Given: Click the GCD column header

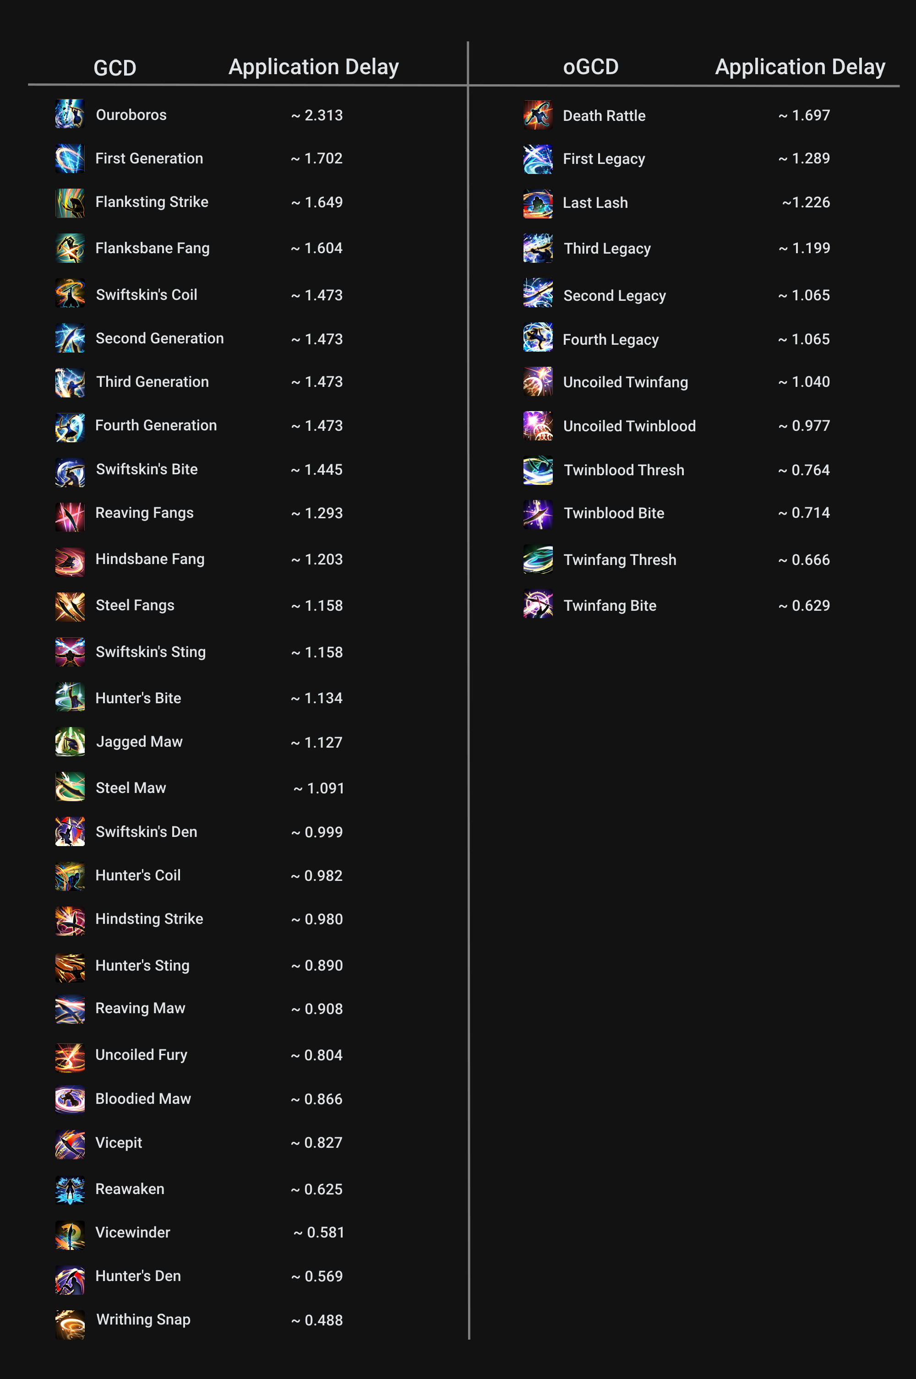Looking at the screenshot, I should click(x=115, y=68).
